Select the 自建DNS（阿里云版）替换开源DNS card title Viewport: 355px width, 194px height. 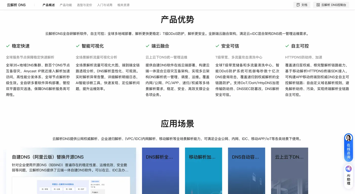pos(48,157)
